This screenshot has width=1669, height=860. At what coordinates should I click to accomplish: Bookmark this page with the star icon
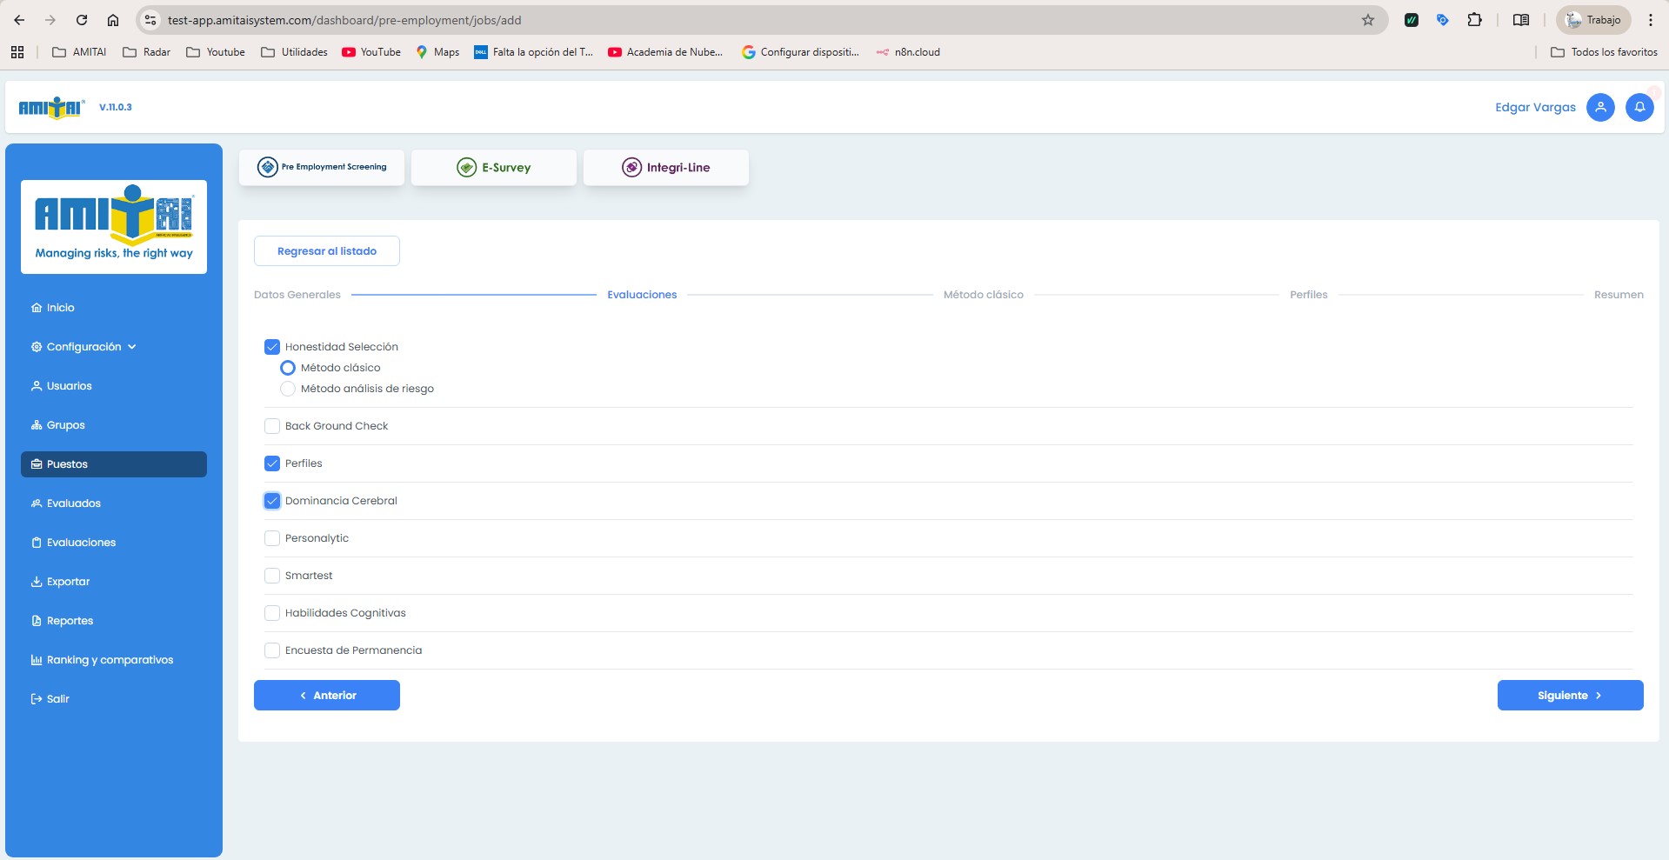coord(1367,20)
